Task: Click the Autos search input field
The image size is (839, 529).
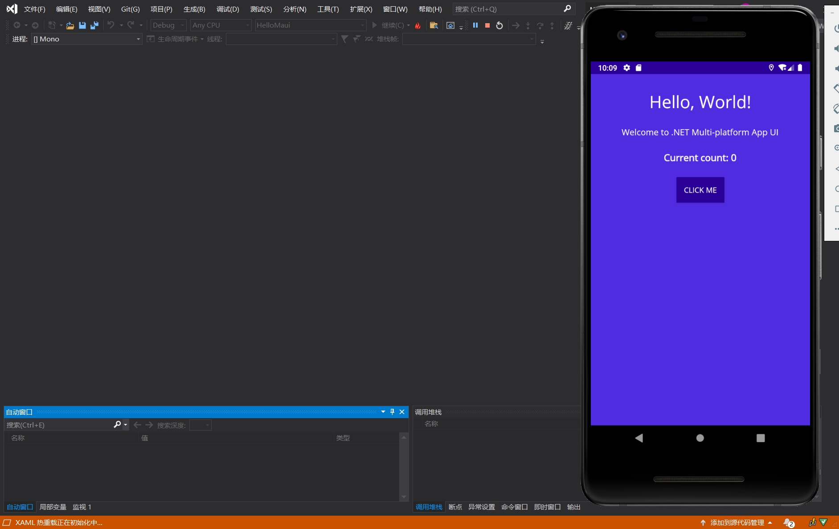Action: (x=59, y=425)
